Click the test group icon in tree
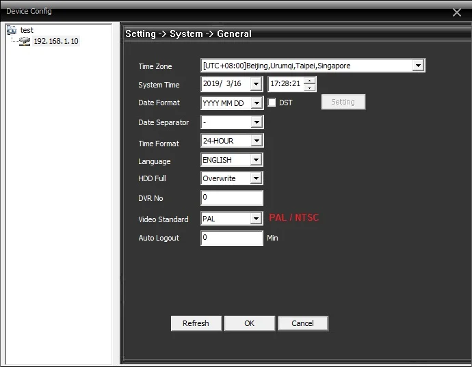The image size is (472, 367). (12, 30)
